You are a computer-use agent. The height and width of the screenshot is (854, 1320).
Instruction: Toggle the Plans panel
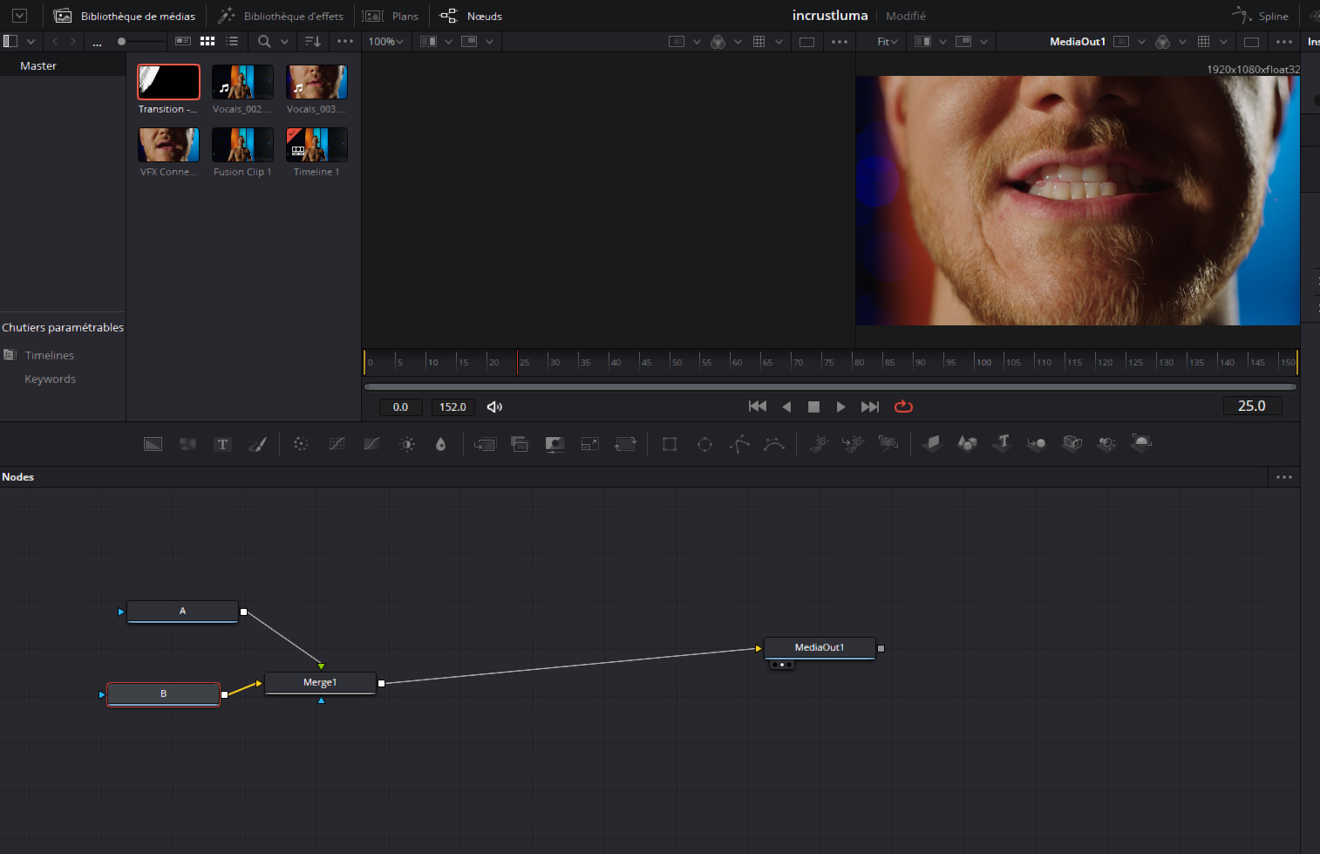(391, 16)
